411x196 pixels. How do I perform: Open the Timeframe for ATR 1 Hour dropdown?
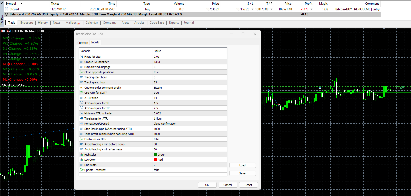190,118
